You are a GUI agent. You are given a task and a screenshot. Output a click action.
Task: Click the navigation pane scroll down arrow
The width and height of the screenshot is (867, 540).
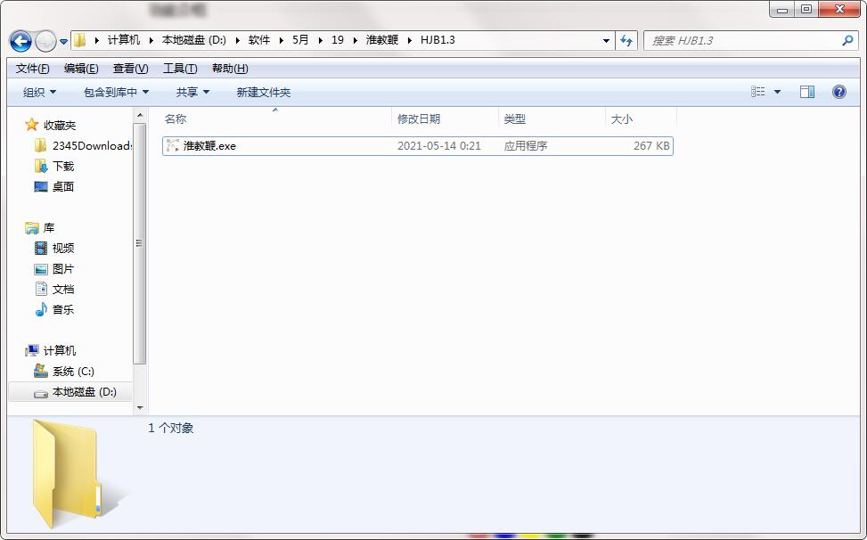140,408
